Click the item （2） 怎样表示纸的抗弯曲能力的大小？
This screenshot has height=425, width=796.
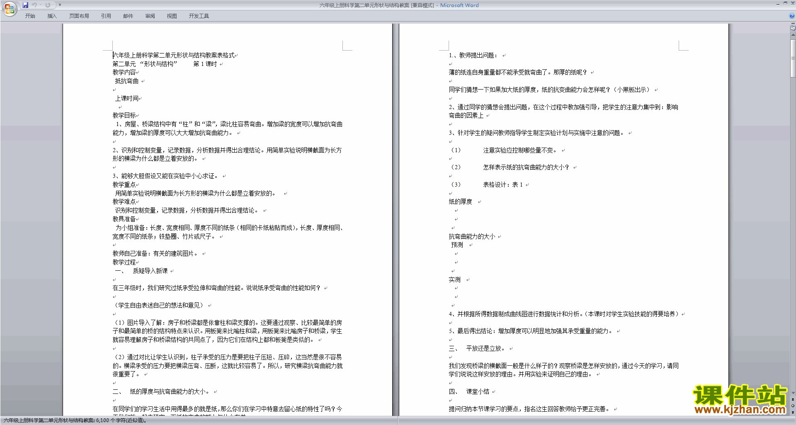pyautogui.click(x=511, y=167)
